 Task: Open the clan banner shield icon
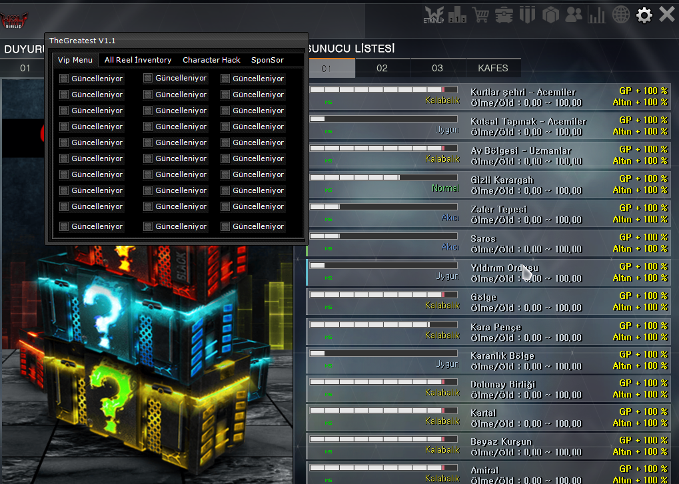pyautogui.click(x=528, y=15)
